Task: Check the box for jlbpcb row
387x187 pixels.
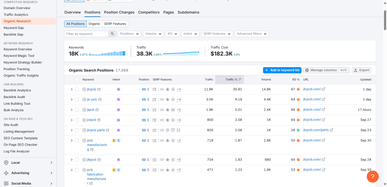Action: pyautogui.click(x=77, y=160)
